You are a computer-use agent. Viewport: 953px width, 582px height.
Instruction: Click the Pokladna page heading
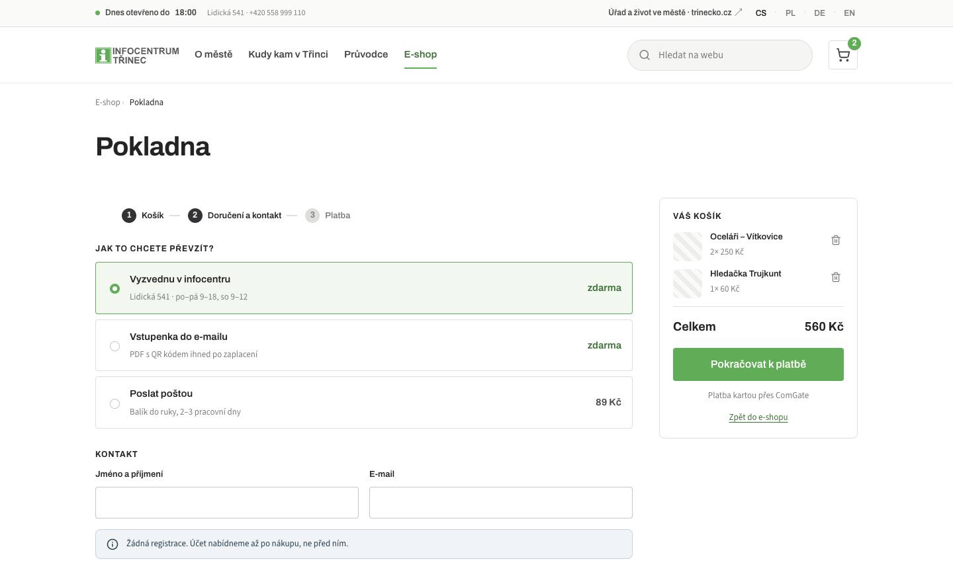pos(153,147)
